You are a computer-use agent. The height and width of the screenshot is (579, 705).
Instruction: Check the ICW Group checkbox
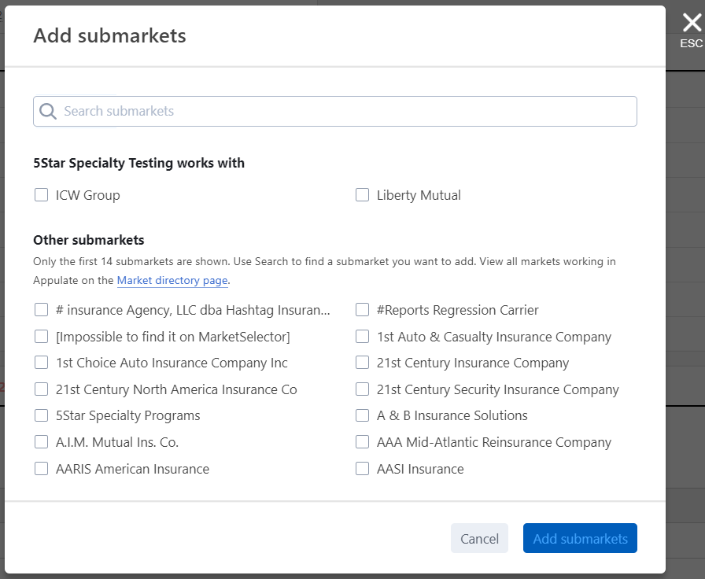[42, 194]
